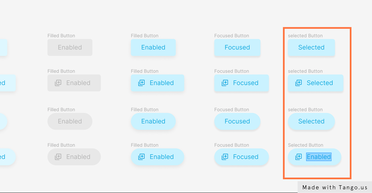The width and height of the screenshot is (372, 193).
Task: Click the gray rectangular Enabled button without icon
Action: 70,47
